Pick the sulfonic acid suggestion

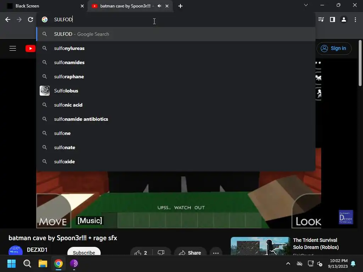(x=176, y=105)
